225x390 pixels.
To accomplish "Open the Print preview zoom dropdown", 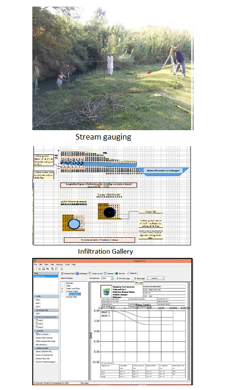I will click(x=107, y=278).
